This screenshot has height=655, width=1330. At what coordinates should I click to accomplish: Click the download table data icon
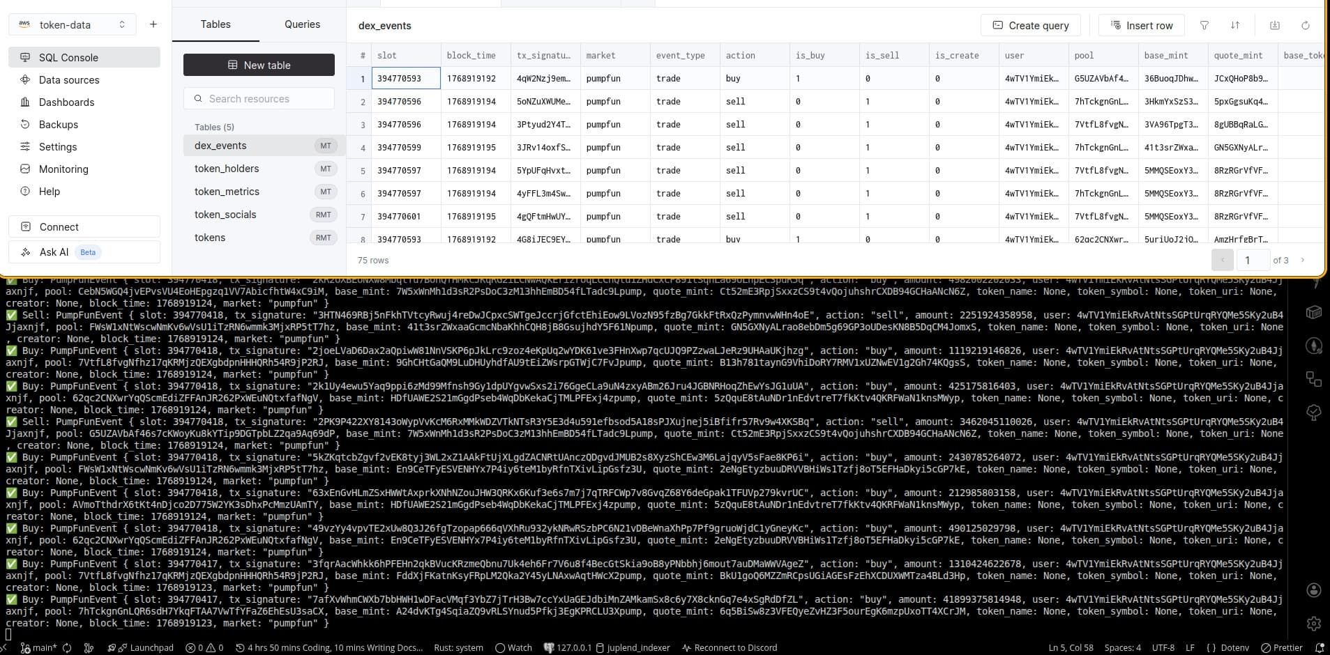[x=1275, y=25]
